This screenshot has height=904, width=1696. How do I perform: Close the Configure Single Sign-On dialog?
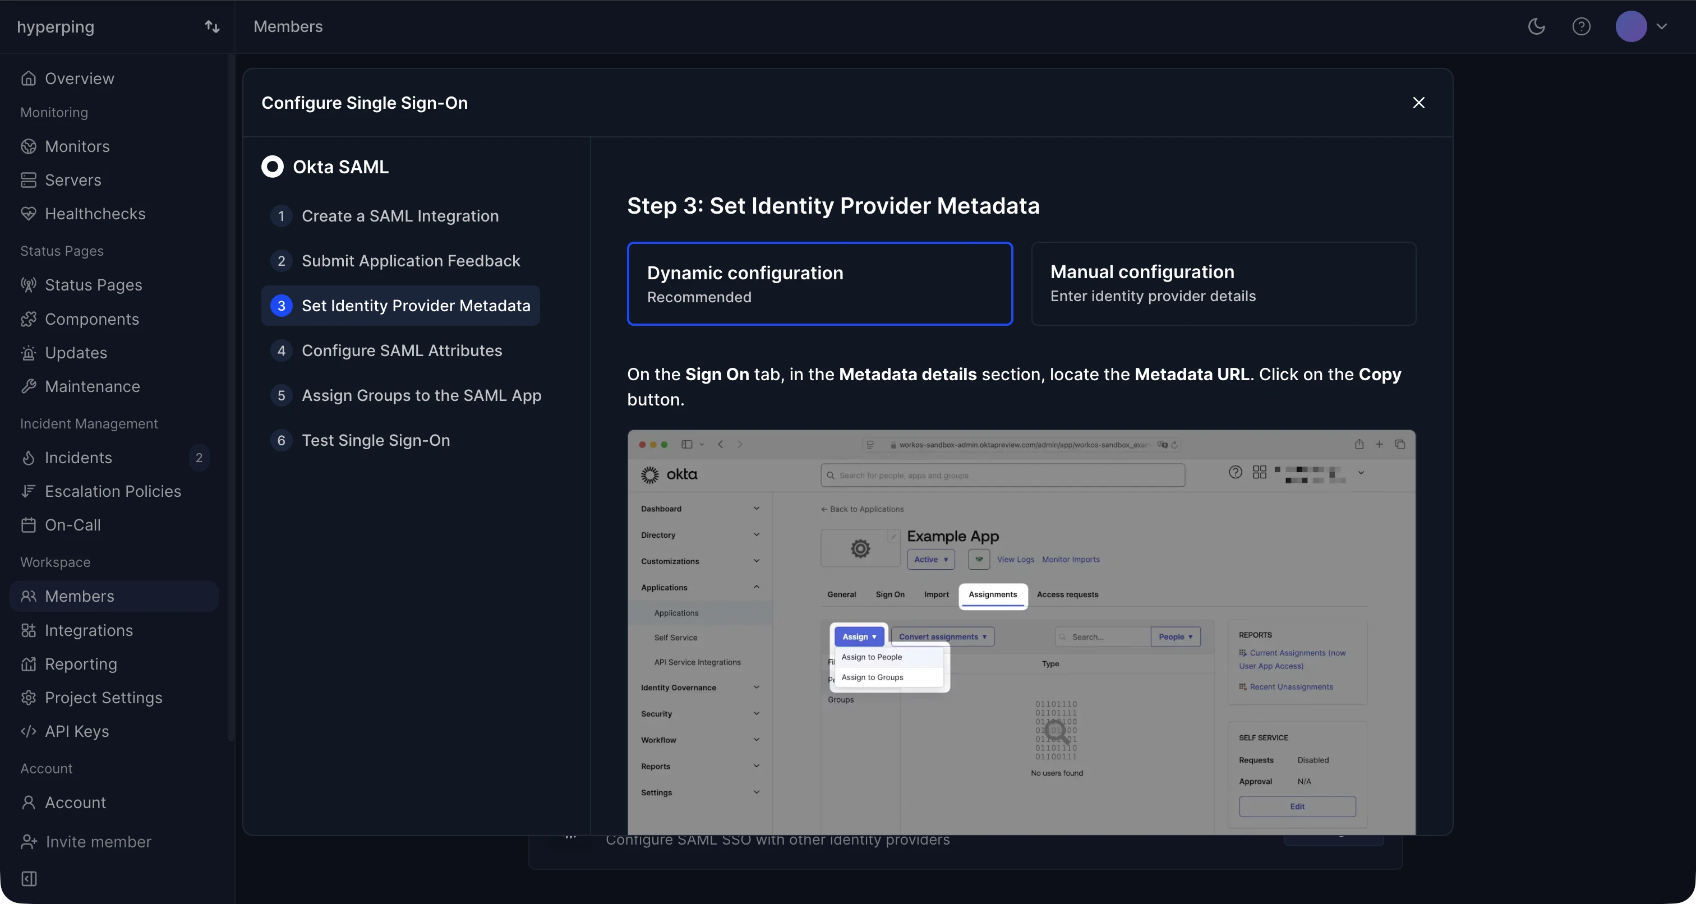coord(1419,103)
